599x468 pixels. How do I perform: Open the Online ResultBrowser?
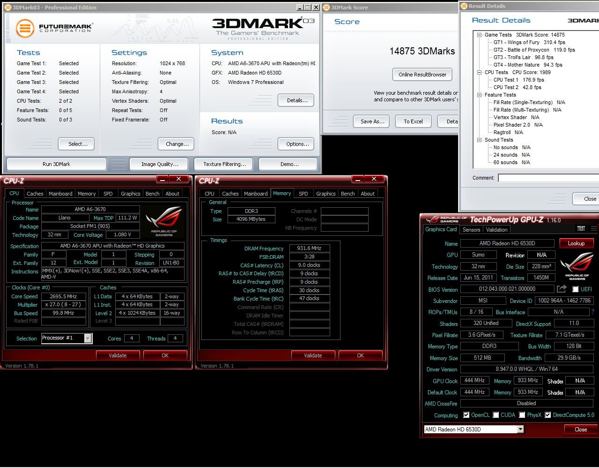(422, 75)
